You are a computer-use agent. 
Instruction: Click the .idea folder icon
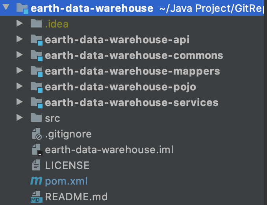(x=36, y=23)
